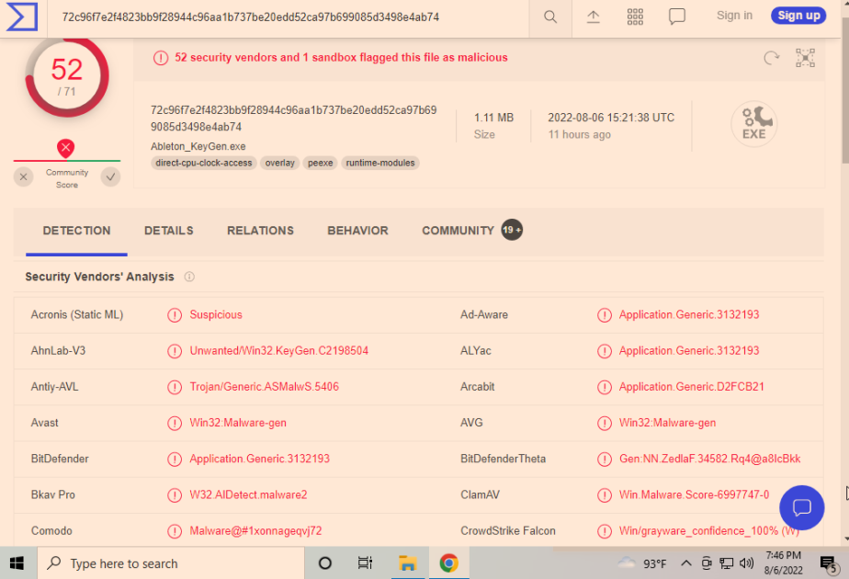The width and height of the screenshot is (849, 579).
Task: Open the upload file icon
Action: pyautogui.click(x=593, y=17)
